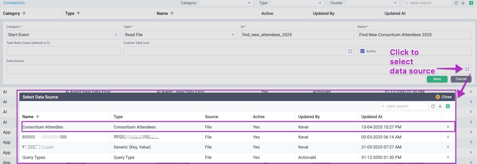477x164 pixels.
Task: Select the Query Types row name
Action: [x=34, y=158]
